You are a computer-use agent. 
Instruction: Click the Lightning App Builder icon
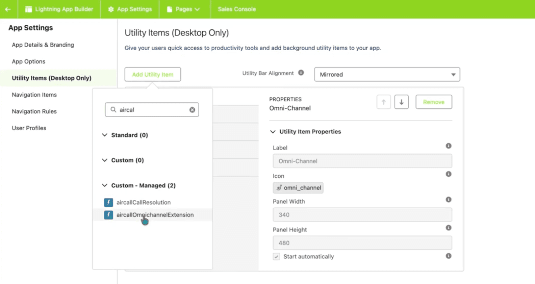point(29,9)
